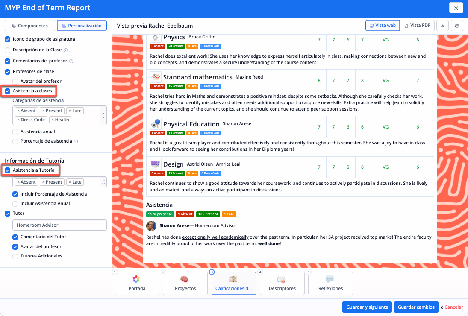Click the info icon beside Descripción de la Clase

pos(65,50)
